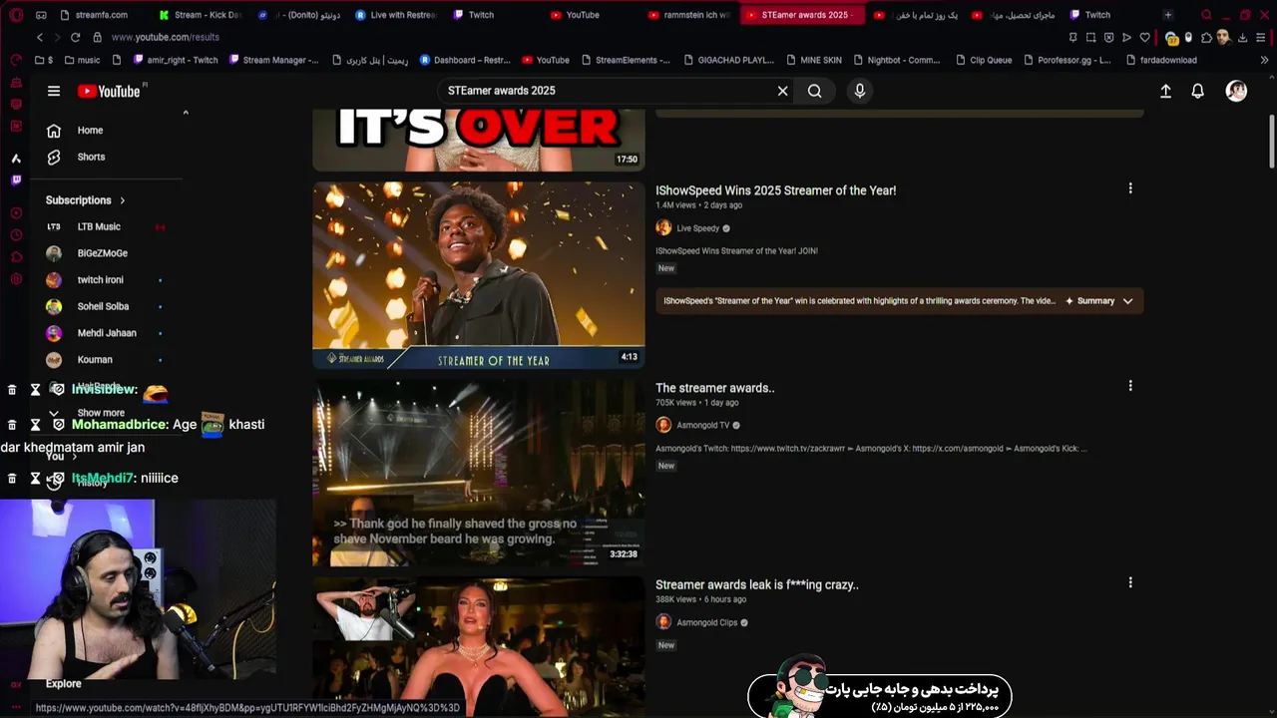The image size is (1277, 718).
Task: Clear the search box with the X
Action: [x=783, y=91]
